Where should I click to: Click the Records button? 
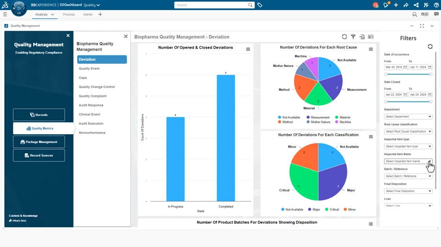pyautogui.click(x=39, y=115)
